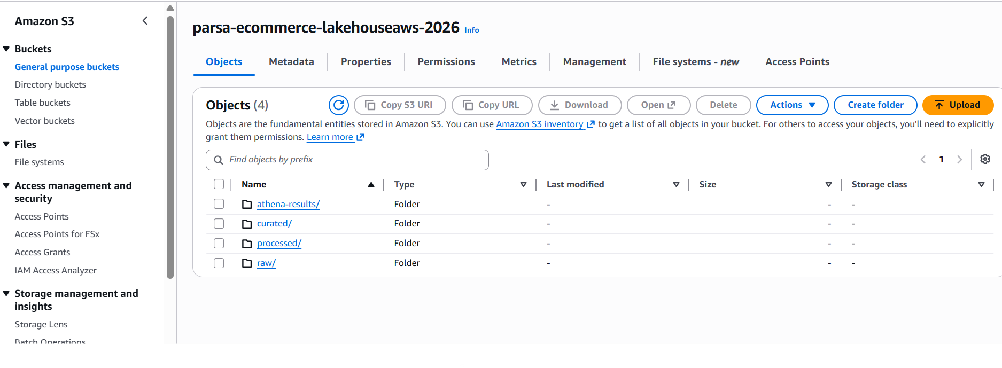Viewport: 1002px width, 368px height.
Task: Open the curated/ folder link
Action: pos(274,223)
